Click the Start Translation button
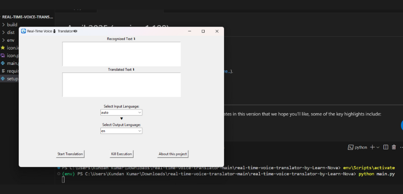This screenshot has width=403, height=194. [70, 154]
